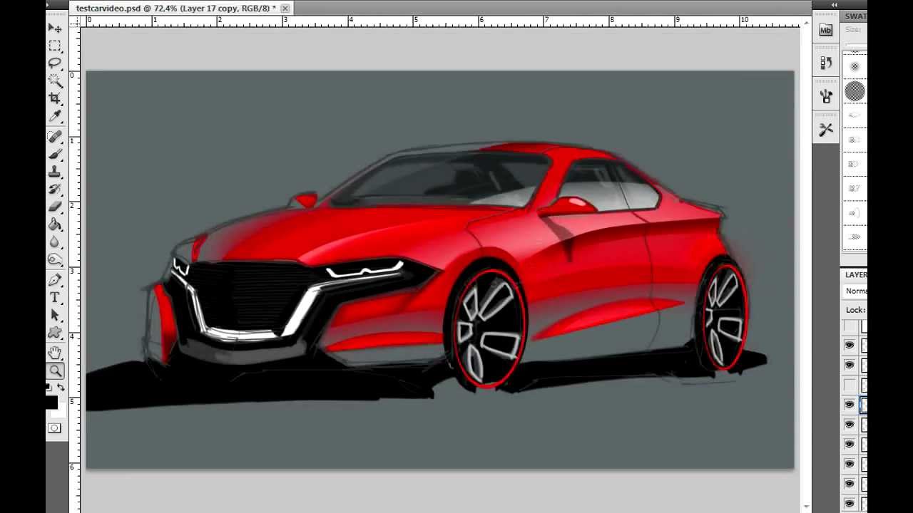Viewport: 913px width, 513px height.
Task: Select the Rectangular Marquee tool
Action: click(55, 46)
